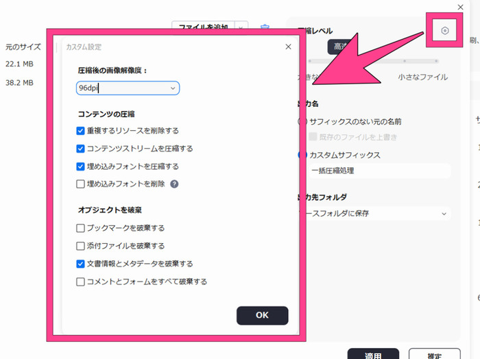
Task: Click the 小さなファイル label
Action: pos(423,77)
